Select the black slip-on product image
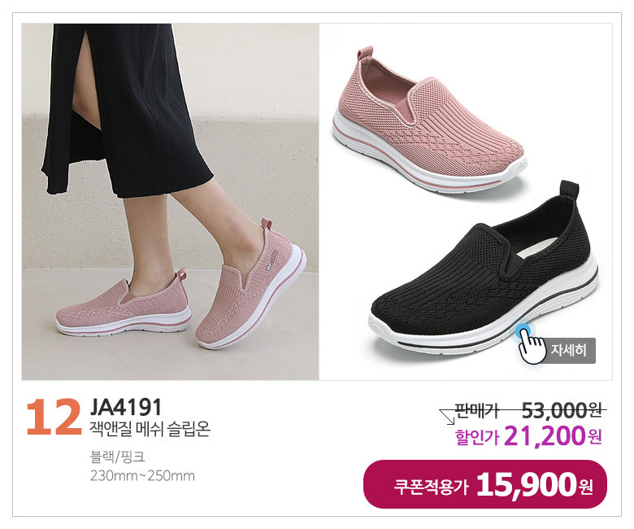 pyautogui.click(x=484, y=269)
